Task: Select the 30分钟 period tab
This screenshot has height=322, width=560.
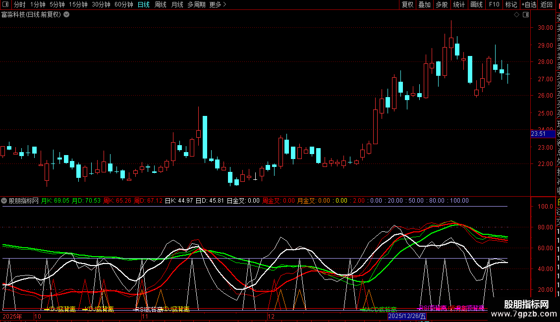Action: 101,4
